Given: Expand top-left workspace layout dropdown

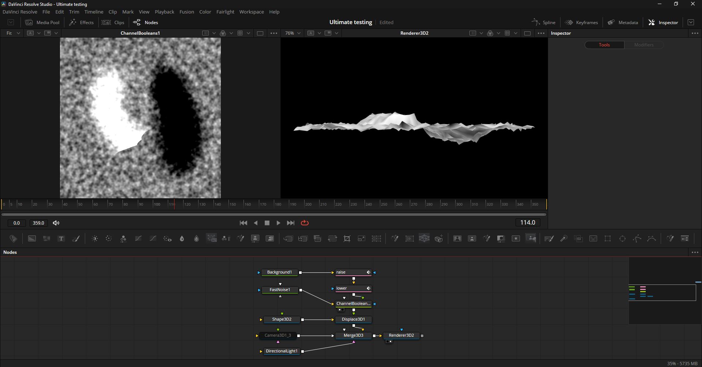Looking at the screenshot, I should (11, 22).
